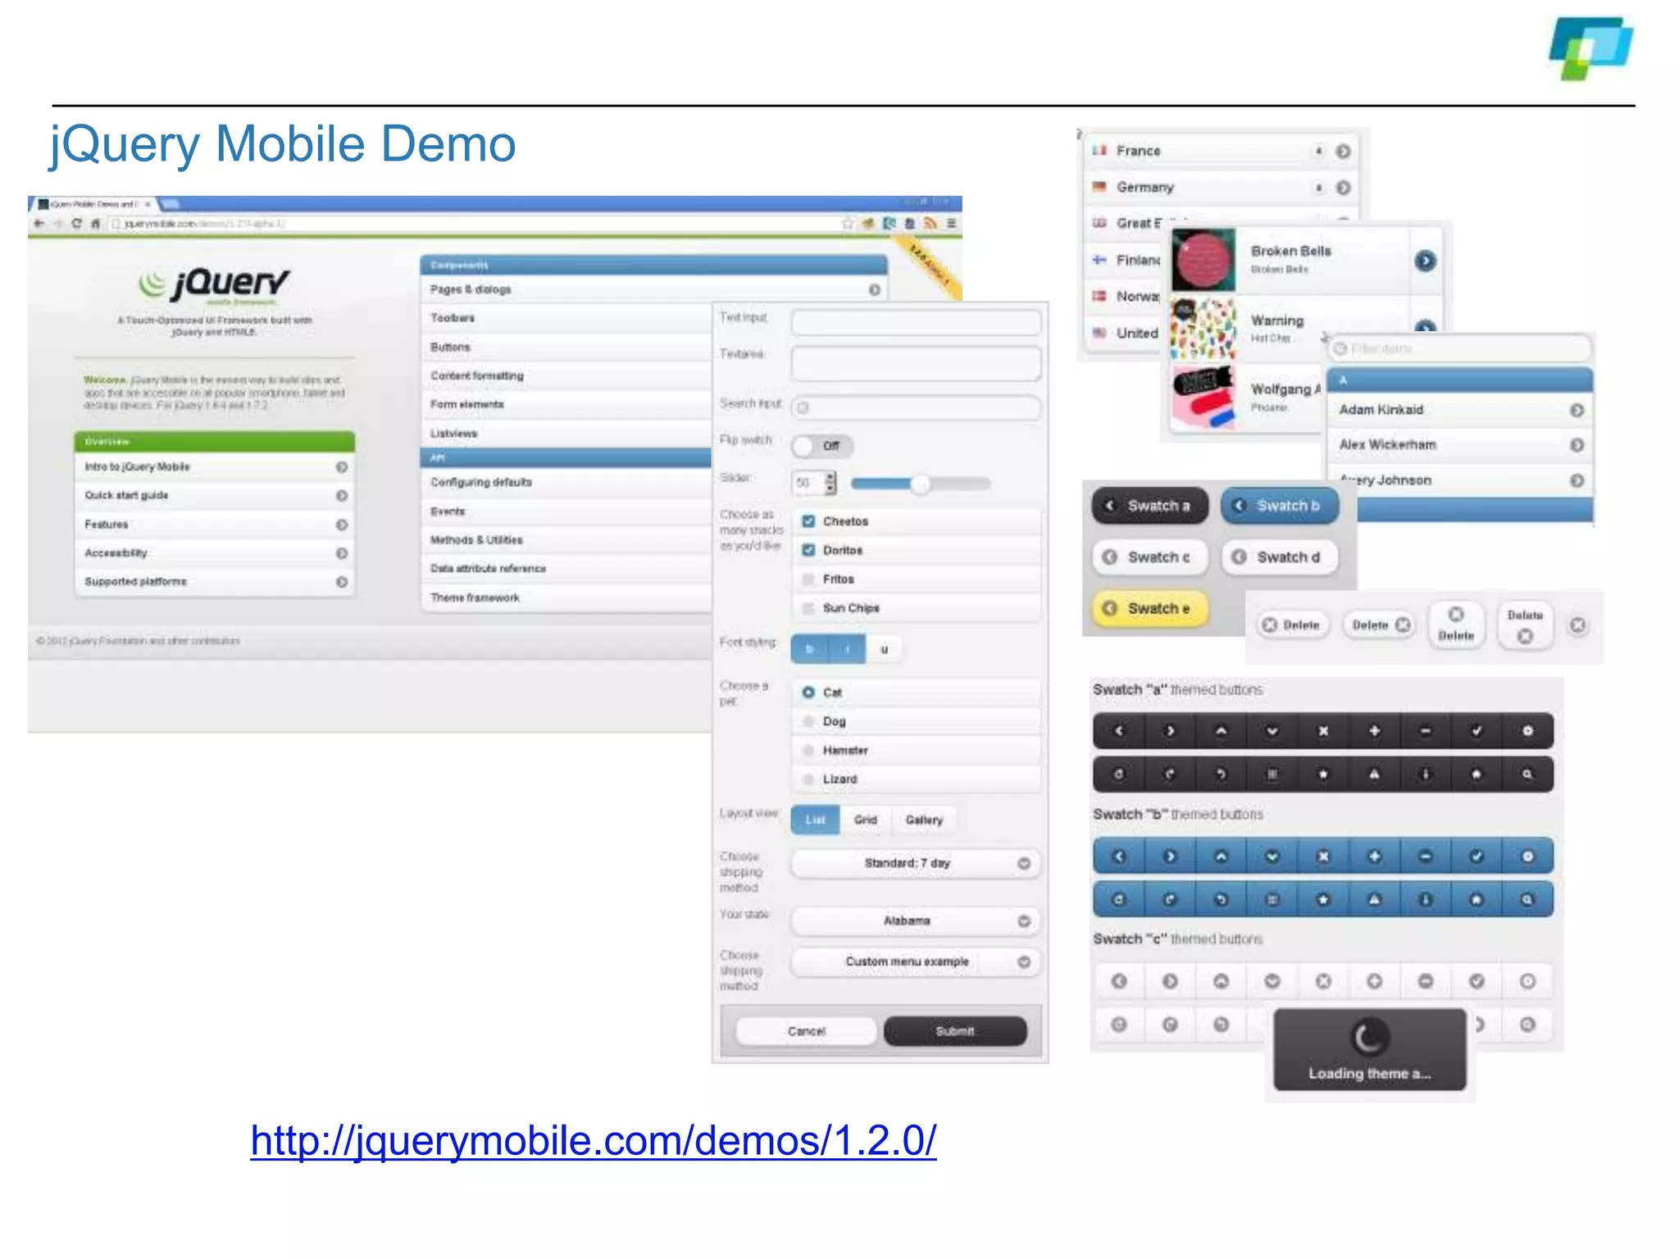Open the Features list item
1679x1259 pixels.
[215, 524]
